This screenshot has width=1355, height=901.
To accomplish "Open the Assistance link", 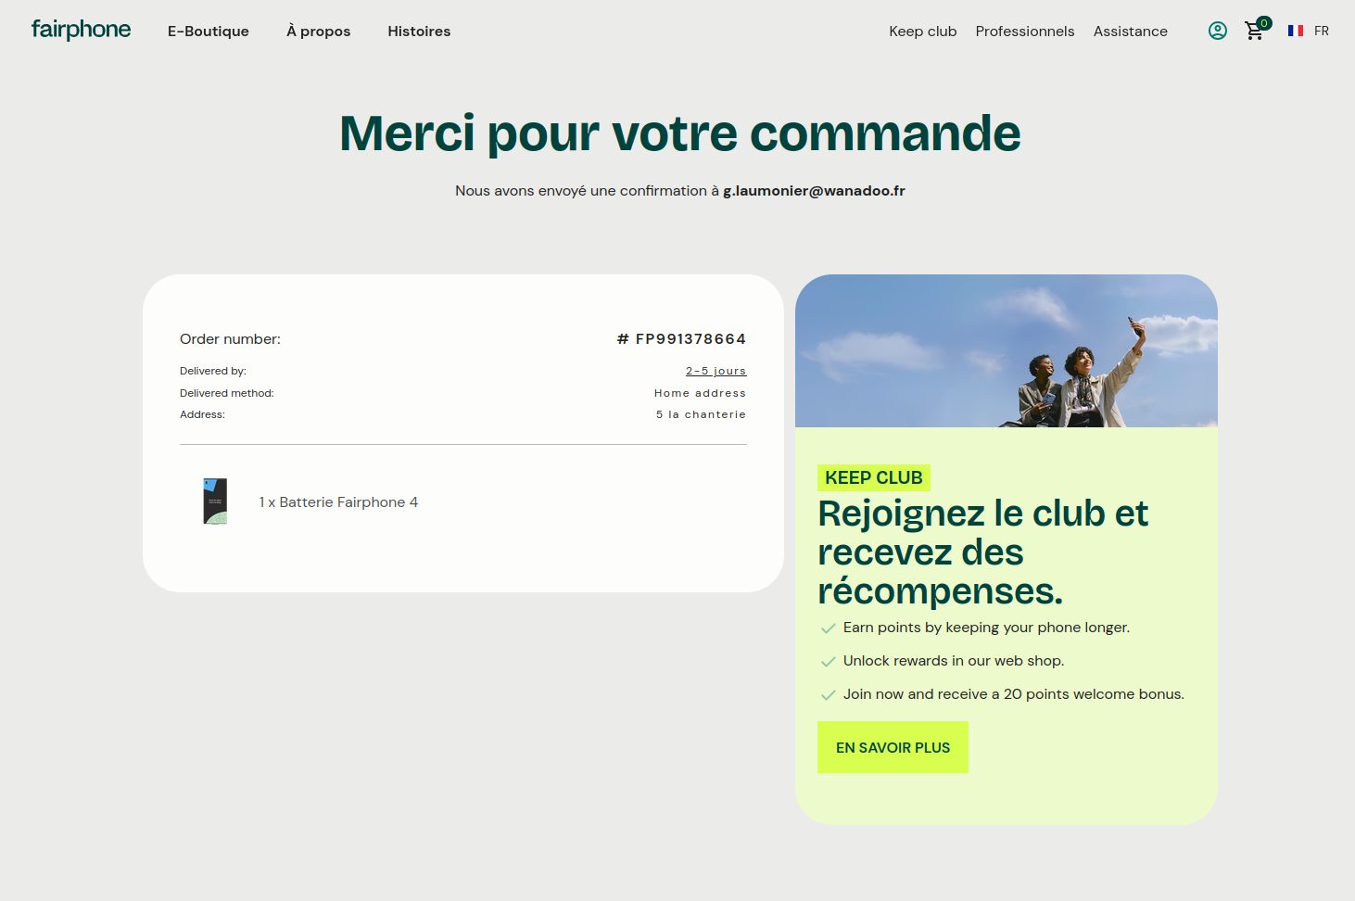I will pyautogui.click(x=1130, y=32).
